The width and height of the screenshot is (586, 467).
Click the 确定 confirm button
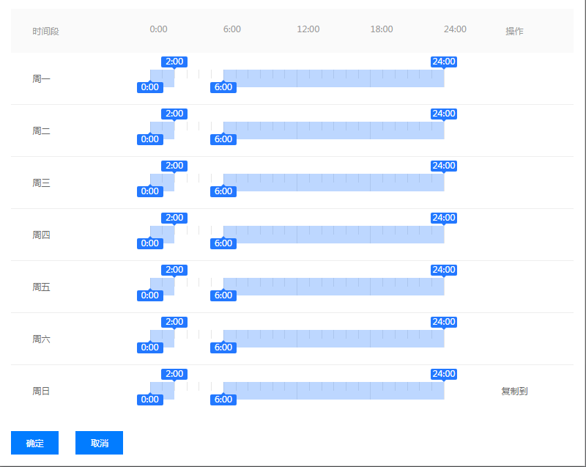tap(34, 443)
